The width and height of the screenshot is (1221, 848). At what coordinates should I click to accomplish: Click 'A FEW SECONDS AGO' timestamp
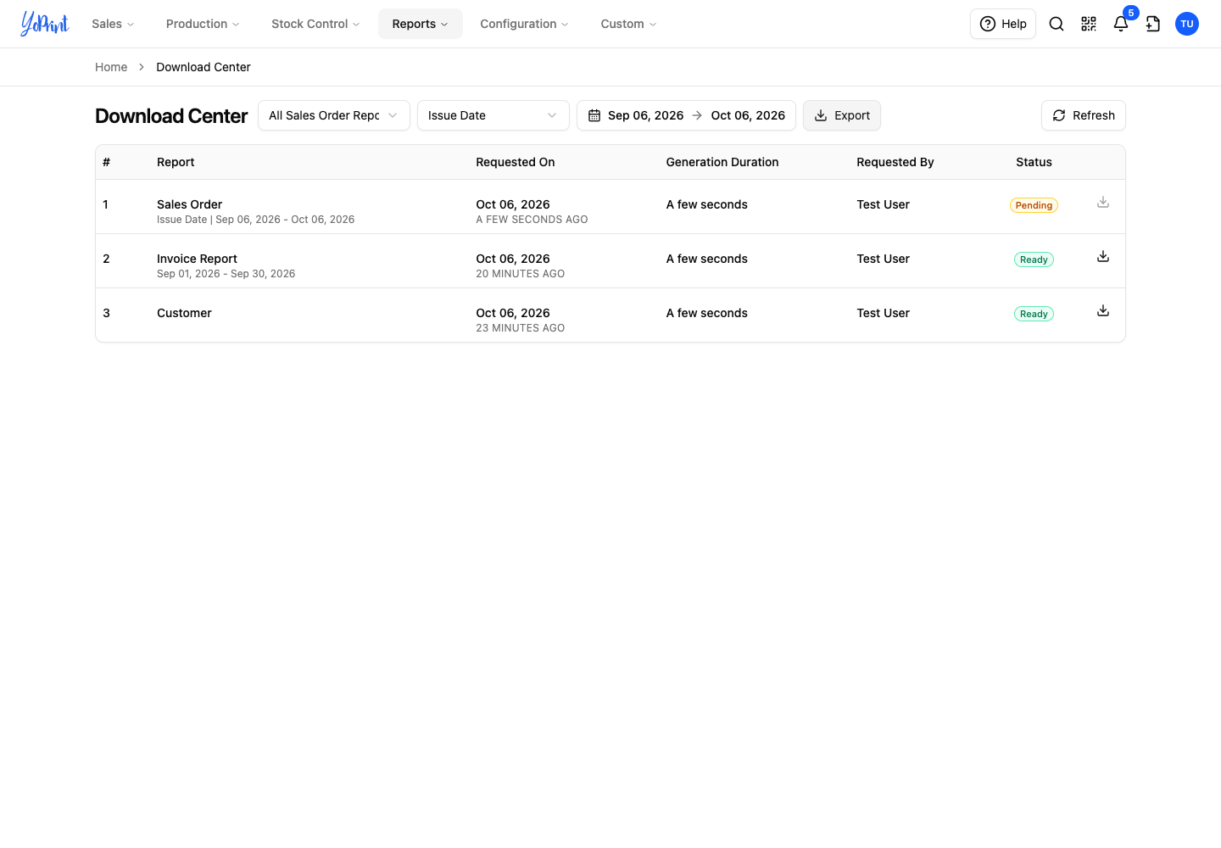click(532, 220)
